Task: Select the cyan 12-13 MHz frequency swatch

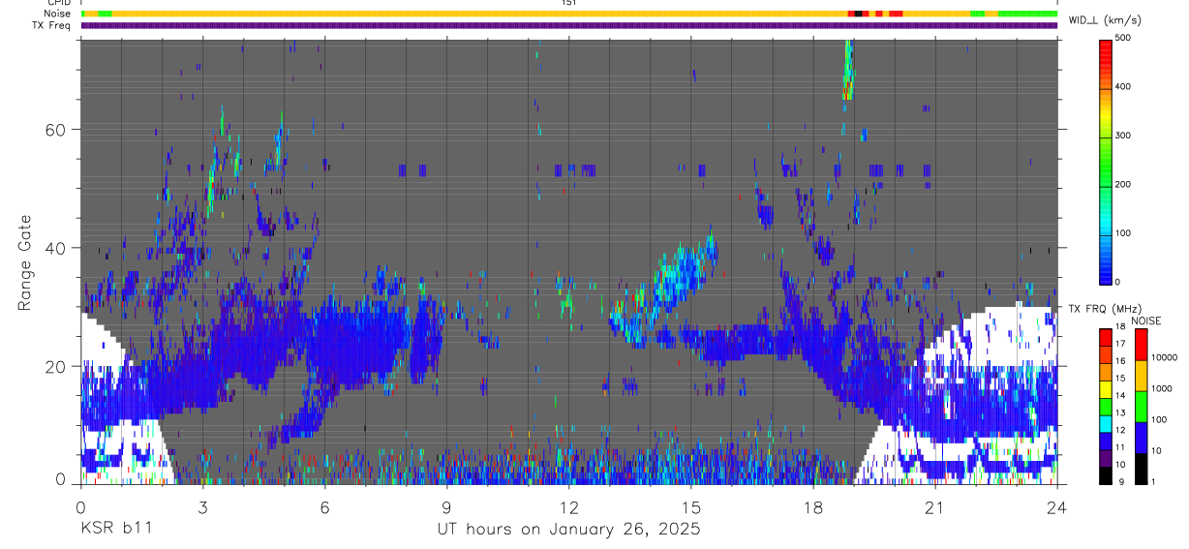Action: 1106,422
